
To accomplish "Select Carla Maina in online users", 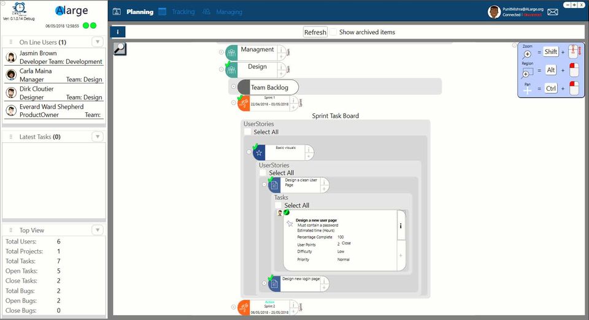I will pyautogui.click(x=54, y=75).
